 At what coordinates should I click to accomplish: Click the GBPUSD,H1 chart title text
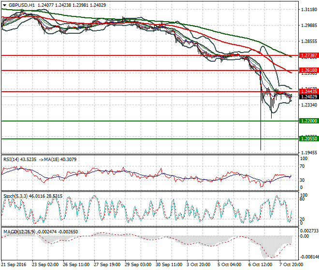(x=22, y=5)
